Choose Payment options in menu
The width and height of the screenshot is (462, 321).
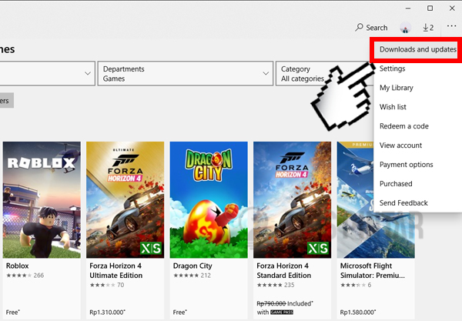(407, 164)
